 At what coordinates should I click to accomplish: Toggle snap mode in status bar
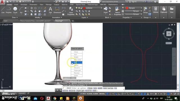(x=110, y=94)
